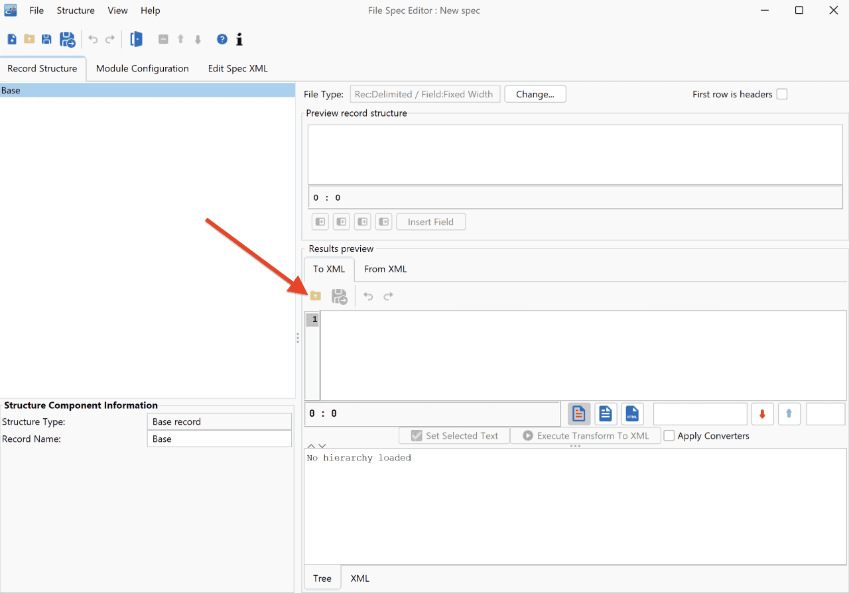
Task: Open a spec file using the top toolbar folder icon
Action: click(29, 40)
